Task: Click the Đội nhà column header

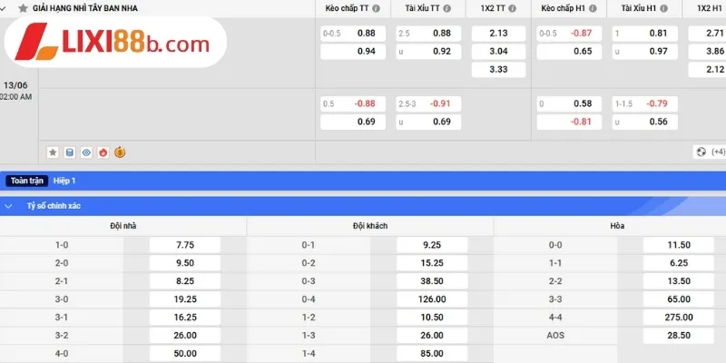Action: coord(123,226)
